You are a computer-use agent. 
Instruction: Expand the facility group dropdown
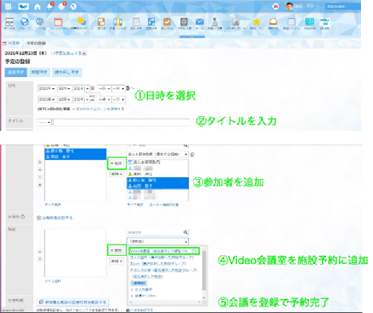pos(158,241)
